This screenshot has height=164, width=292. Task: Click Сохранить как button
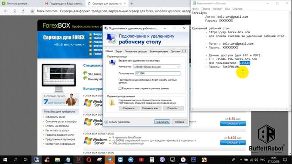(151, 108)
